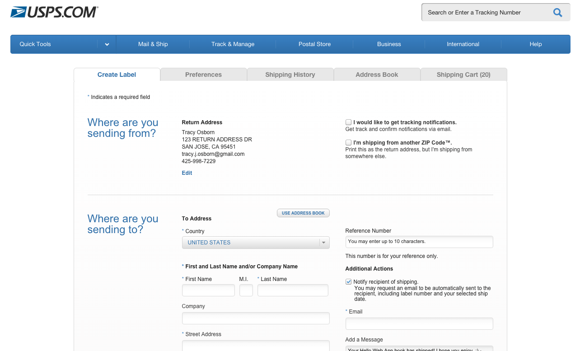Open the Mail & Ship menu
The image size is (580, 351).
[153, 44]
